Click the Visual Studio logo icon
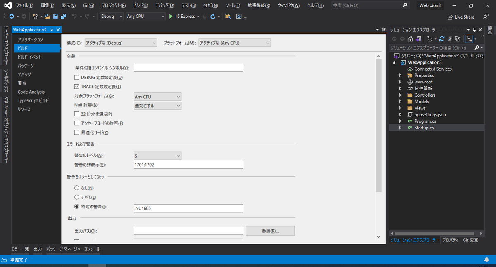Viewport: 496px width, 267px height. [7, 6]
